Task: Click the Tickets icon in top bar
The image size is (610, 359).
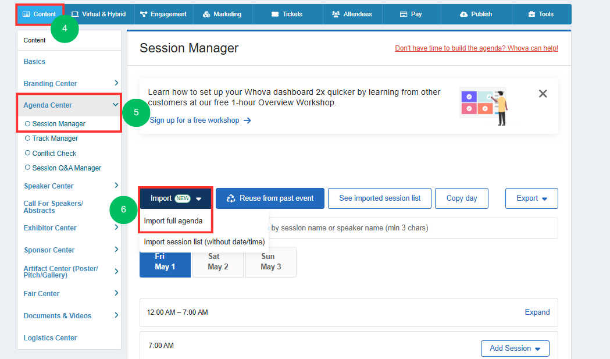Action: click(275, 14)
